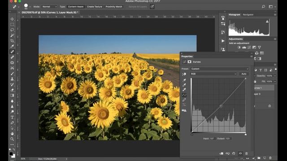The width and height of the screenshot is (287, 161).
Task: Select the Horizontal Type tool
Action: coord(12,117)
